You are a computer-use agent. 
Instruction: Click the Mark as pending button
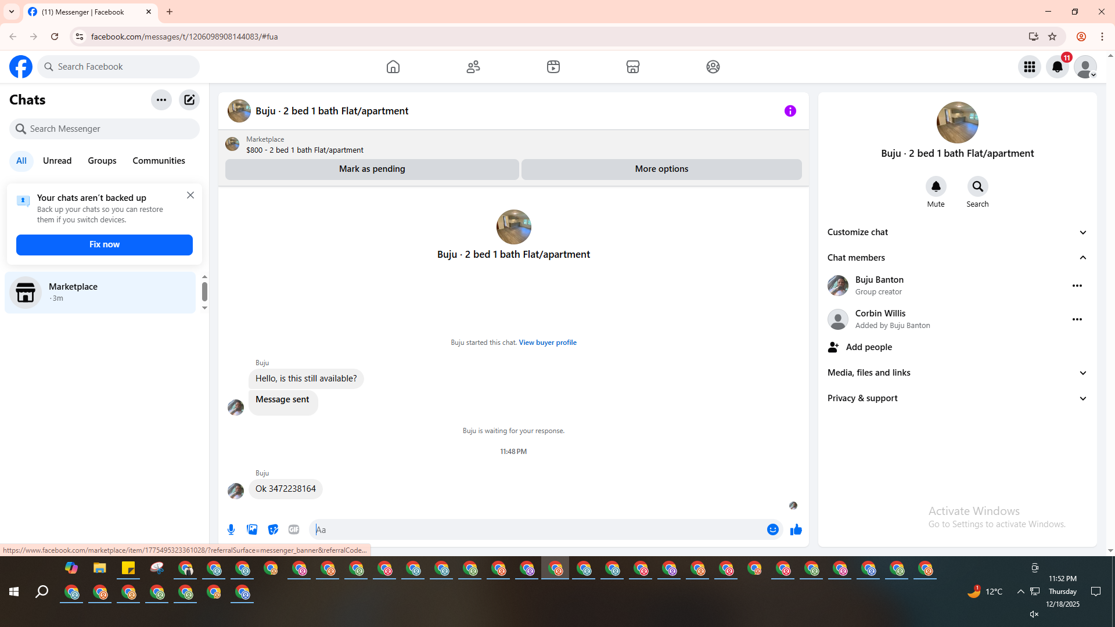372,169
